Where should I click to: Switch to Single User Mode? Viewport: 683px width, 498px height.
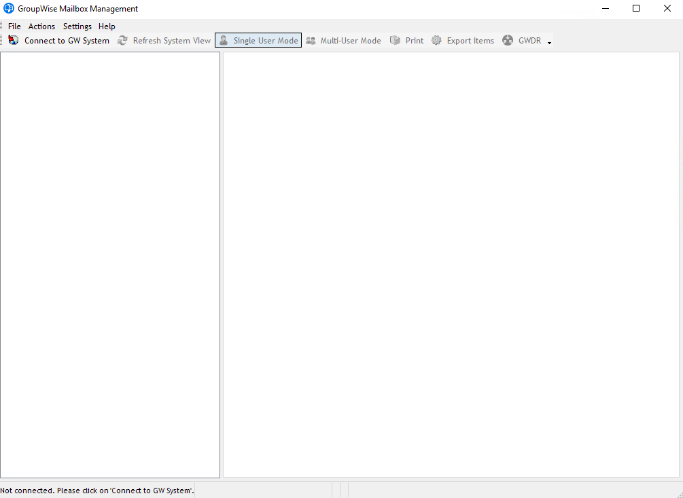(x=258, y=41)
